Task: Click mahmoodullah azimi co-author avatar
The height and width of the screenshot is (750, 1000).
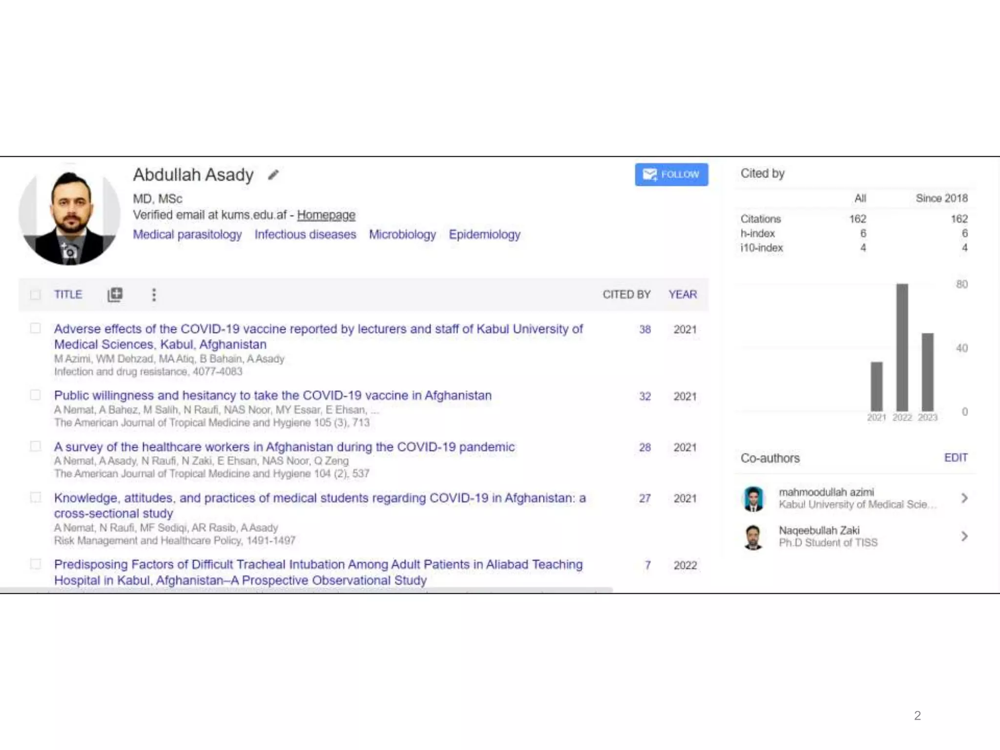Action: coord(753,499)
